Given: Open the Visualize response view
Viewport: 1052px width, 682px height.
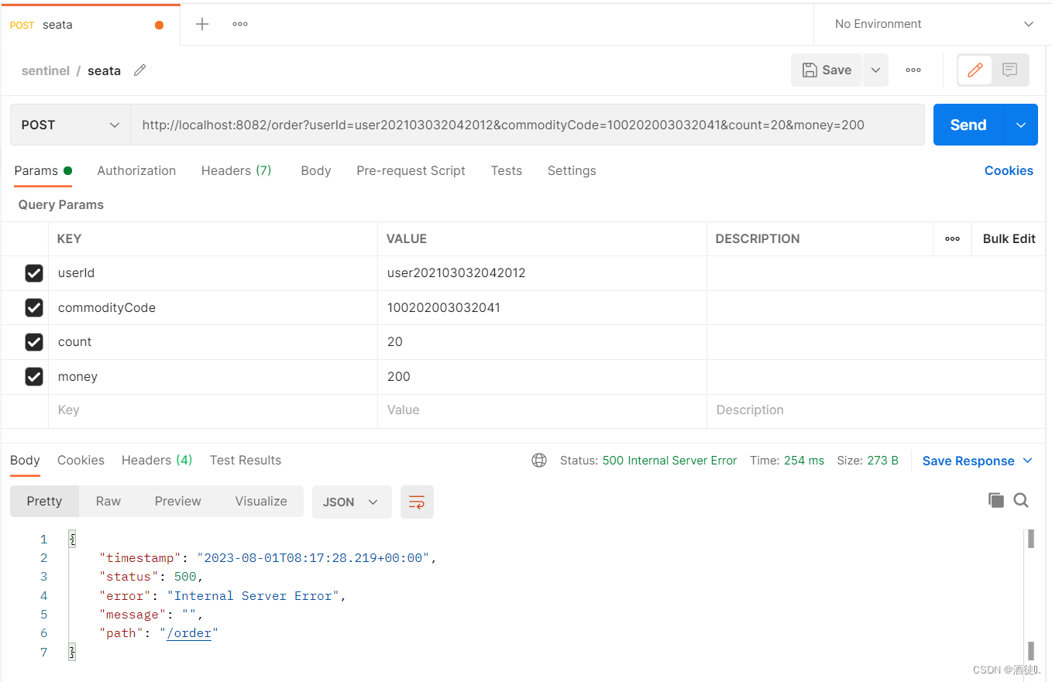Looking at the screenshot, I should [261, 501].
